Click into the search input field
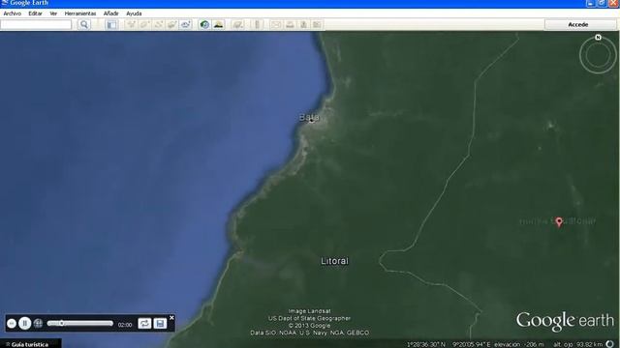This screenshot has width=620, height=348. pos(36,24)
